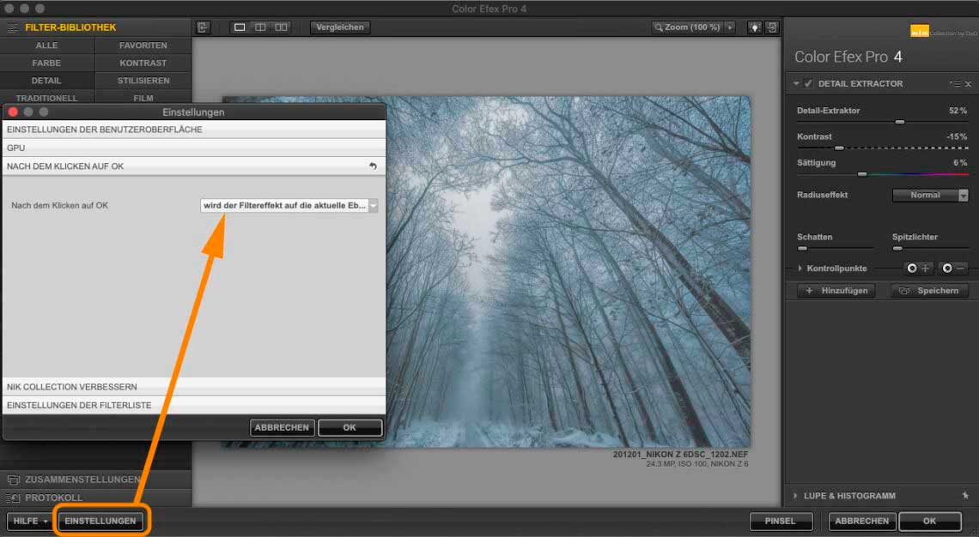This screenshot has width=979, height=537.
Task: Select the ALLE filter category
Action: (x=47, y=45)
